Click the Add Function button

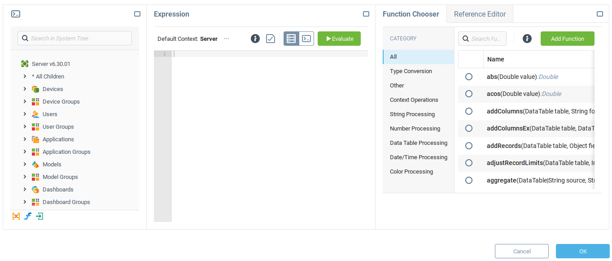[567, 39]
